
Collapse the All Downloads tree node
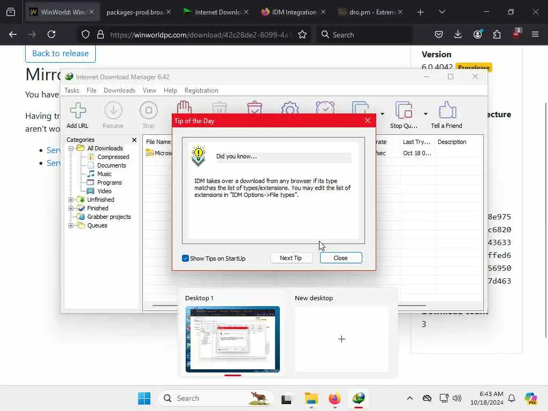click(x=71, y=148)
